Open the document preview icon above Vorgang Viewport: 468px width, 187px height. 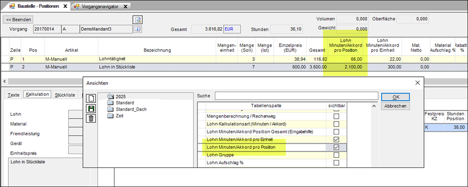(x=138, y=20)
